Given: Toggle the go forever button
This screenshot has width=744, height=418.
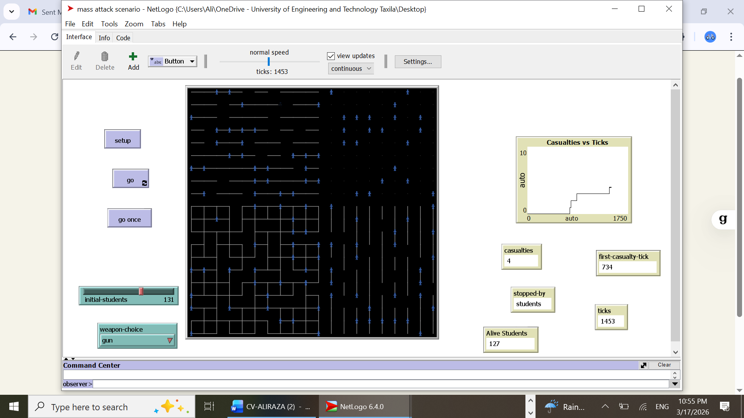Looking at the screenshot, I should coord(131,179).
